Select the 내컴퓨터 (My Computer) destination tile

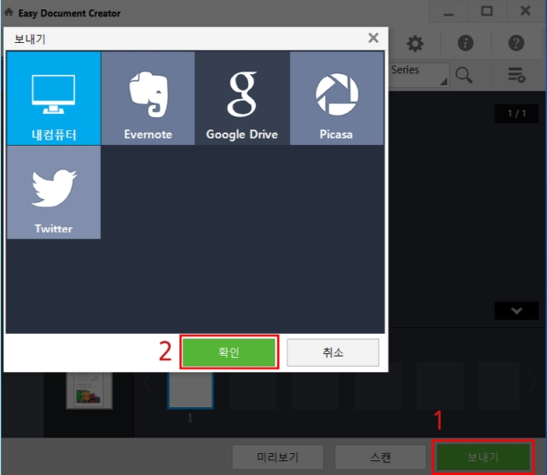pyautogui.click(x=54, y=98)
